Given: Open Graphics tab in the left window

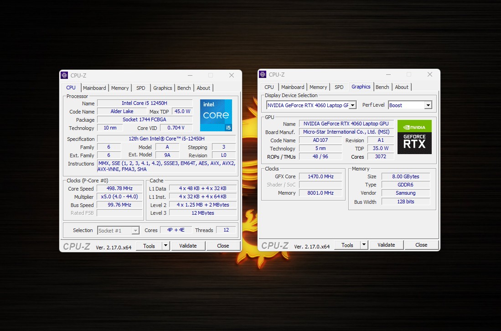Looking at the screenshot, I should coord(163,88).
